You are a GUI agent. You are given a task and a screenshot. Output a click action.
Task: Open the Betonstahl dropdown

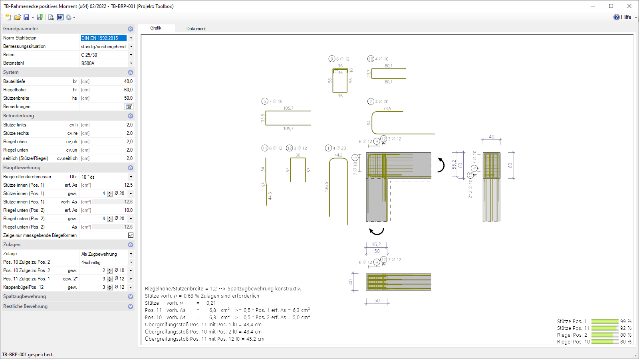[x=131, y=63]
